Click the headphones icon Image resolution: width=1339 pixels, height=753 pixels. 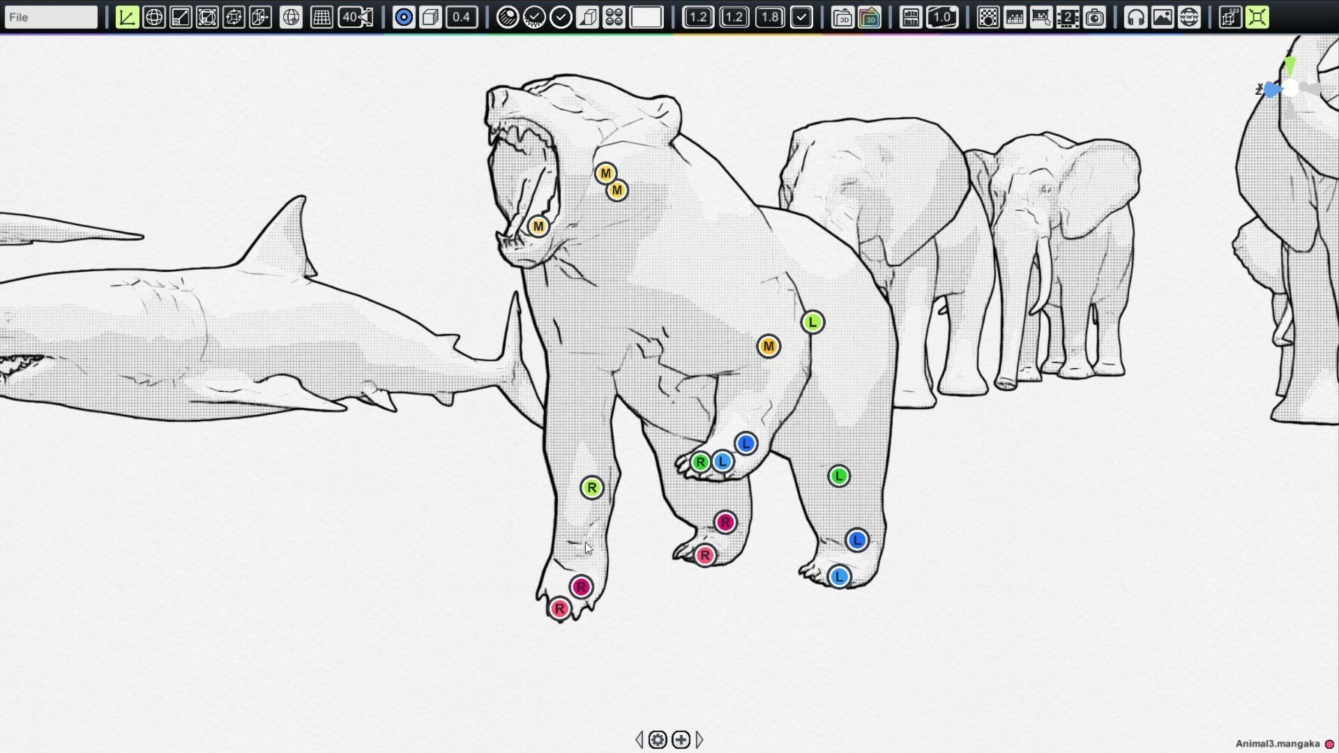1136,17
